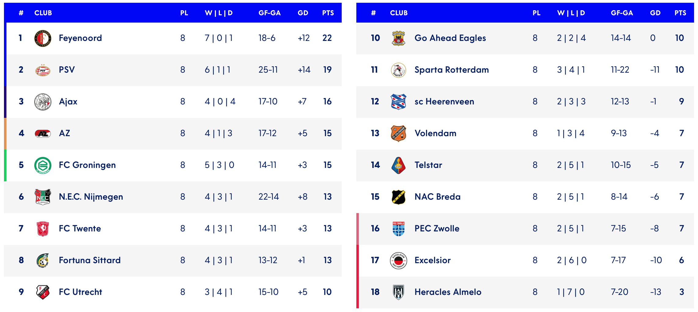Click the FC Groningen green logo
The height and width of the screenshot is (312, 698).
[43, 165]
